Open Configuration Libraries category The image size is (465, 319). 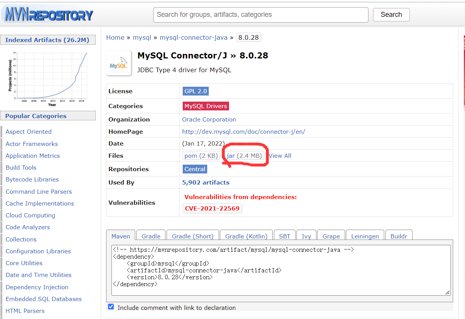coord(38,251)
